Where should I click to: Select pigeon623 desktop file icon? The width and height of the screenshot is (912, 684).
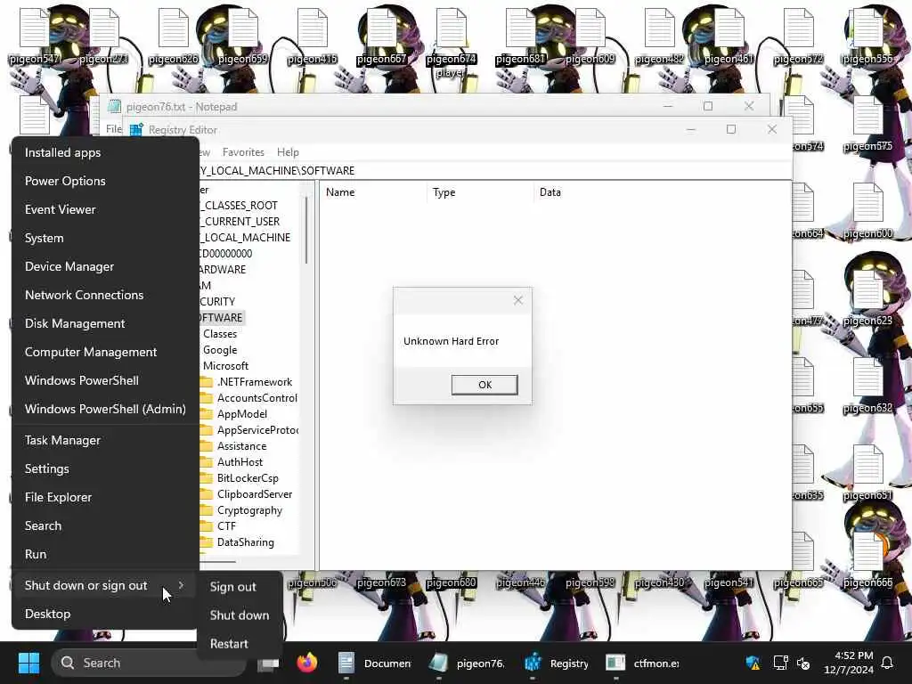click(x=867, y=297)
